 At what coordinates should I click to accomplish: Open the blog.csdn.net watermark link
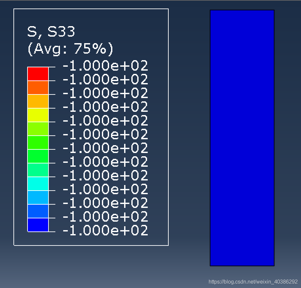point(253,281)
